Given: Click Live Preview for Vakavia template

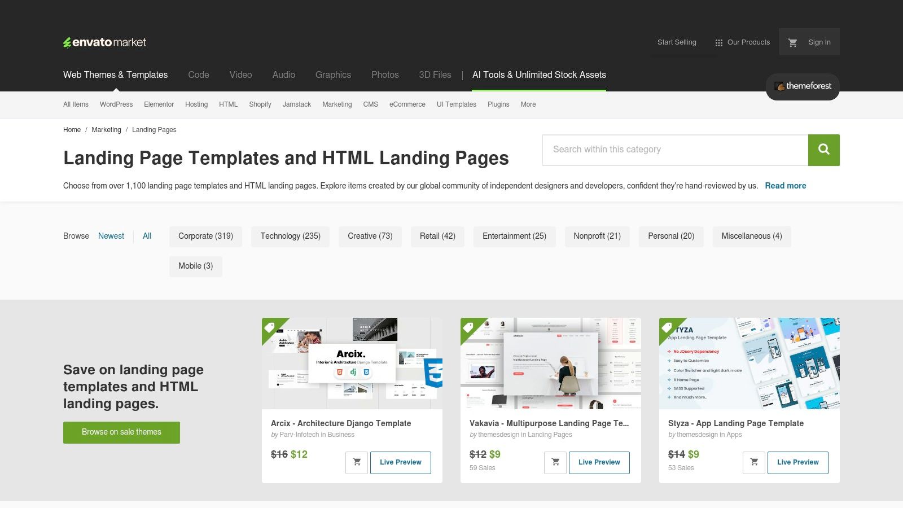Looking at the screenshot, I should [599, 462].
